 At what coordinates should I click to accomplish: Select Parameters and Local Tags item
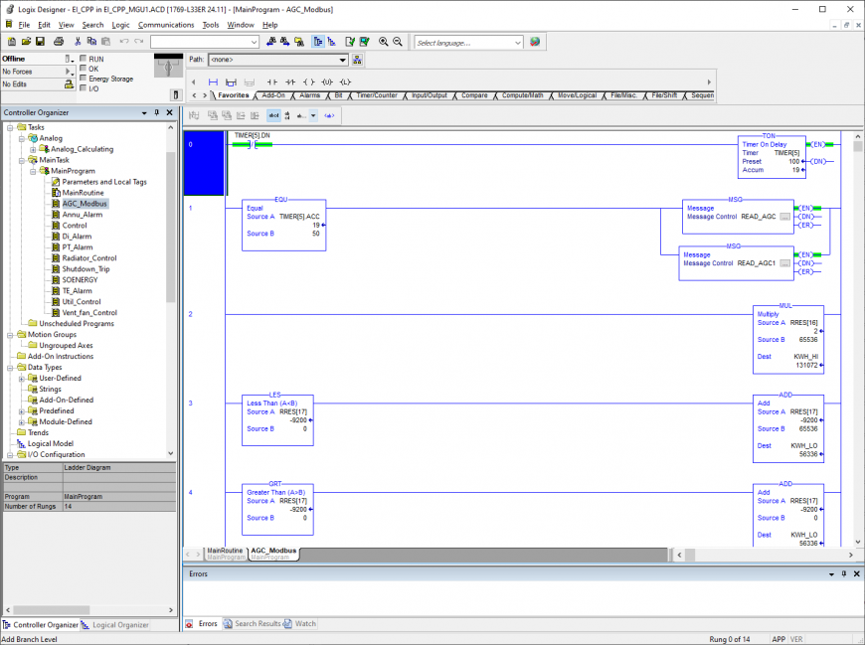click(x=104, y=182)
